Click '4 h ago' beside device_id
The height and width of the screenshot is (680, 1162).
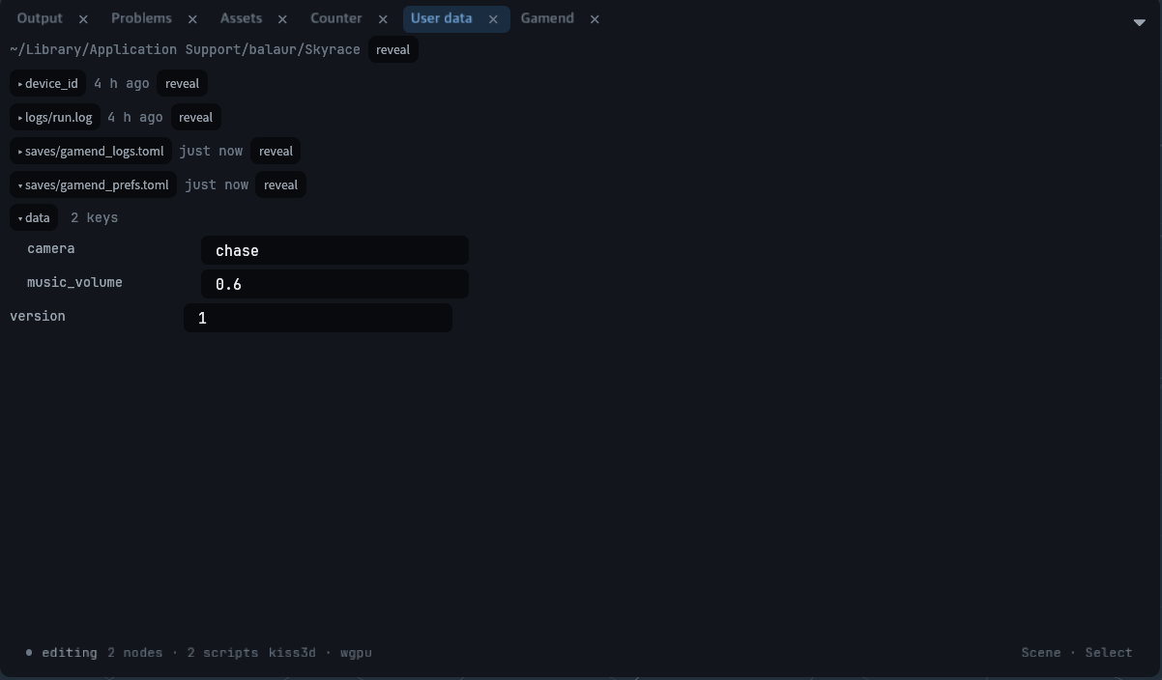(122, 83)
